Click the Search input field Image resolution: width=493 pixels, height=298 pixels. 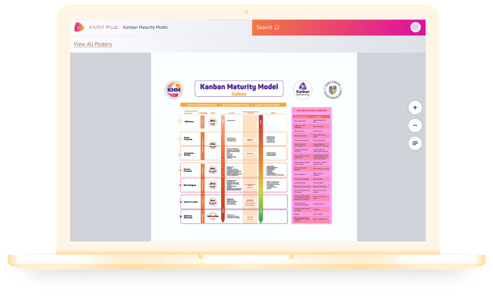(x=339, y=27)
